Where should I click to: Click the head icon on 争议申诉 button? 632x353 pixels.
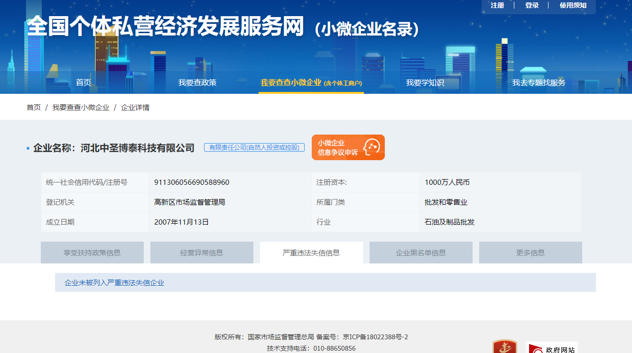pos(372,147)
